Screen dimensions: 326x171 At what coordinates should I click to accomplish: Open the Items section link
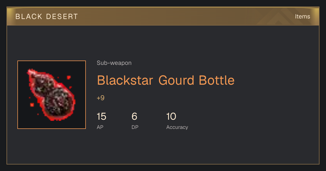(x=302, y=17)
